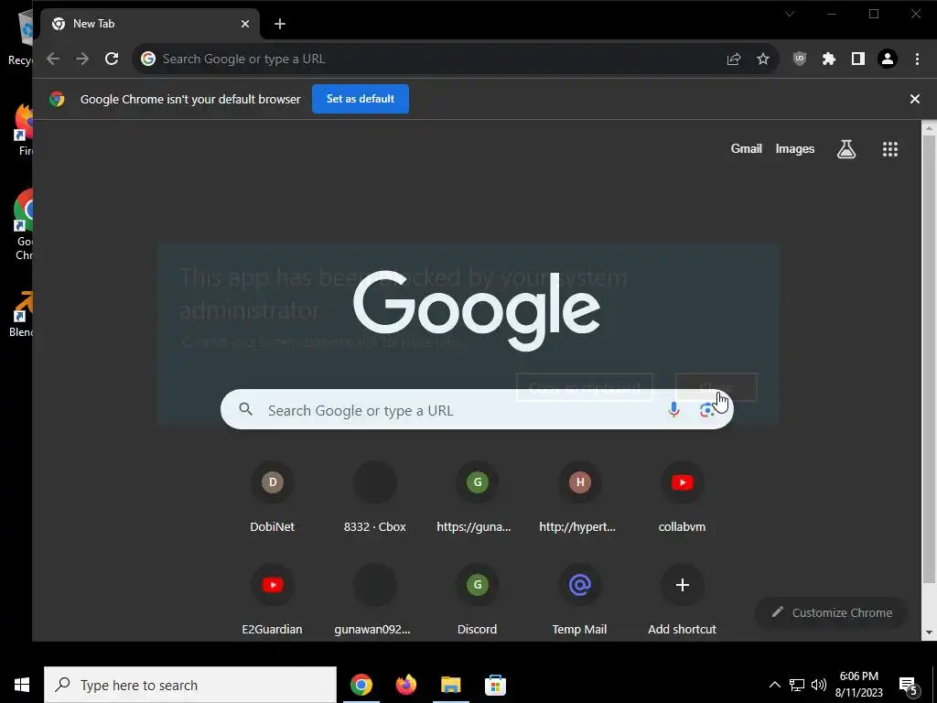Open the notification center
The height and width of the screenshot is (703, 937).
909,685
